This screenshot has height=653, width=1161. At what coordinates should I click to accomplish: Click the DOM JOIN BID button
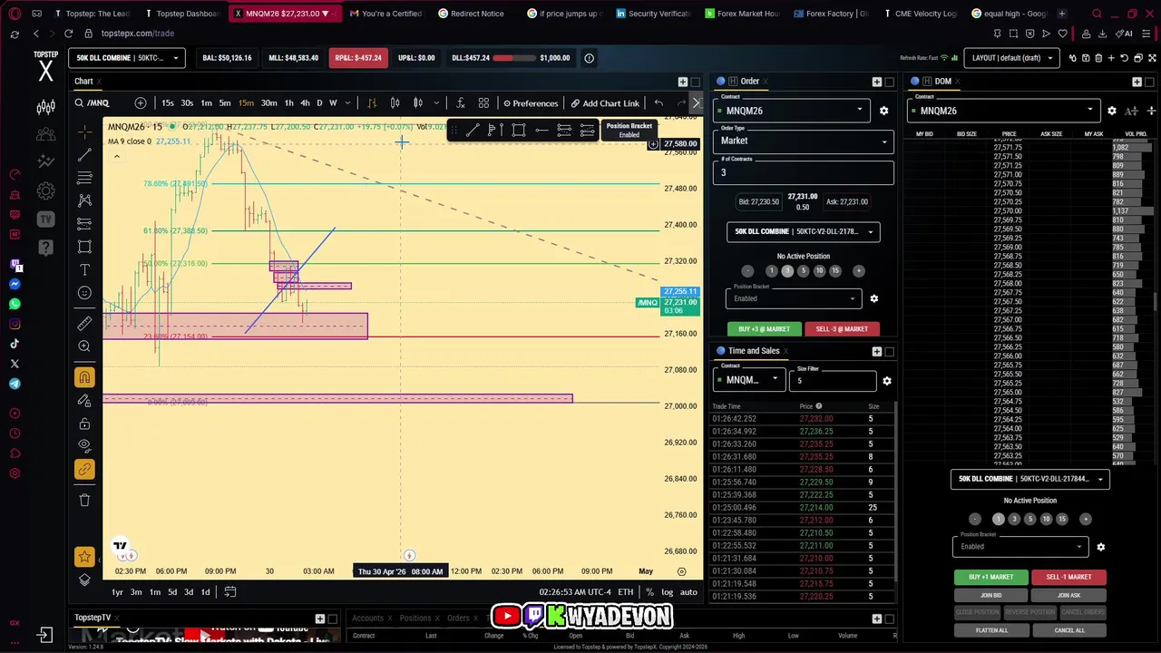coord(991,596)
